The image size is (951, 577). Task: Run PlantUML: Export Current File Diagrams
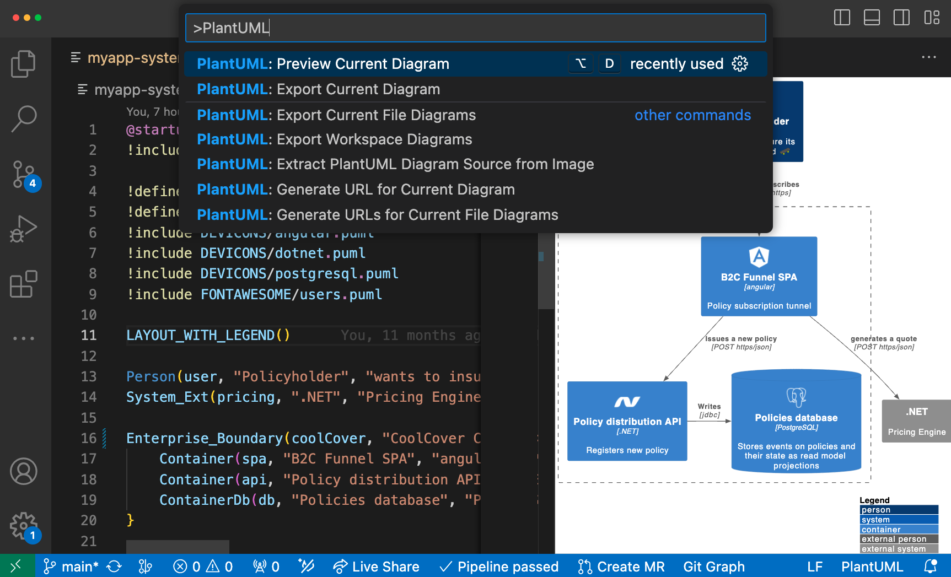click(476, 115)
